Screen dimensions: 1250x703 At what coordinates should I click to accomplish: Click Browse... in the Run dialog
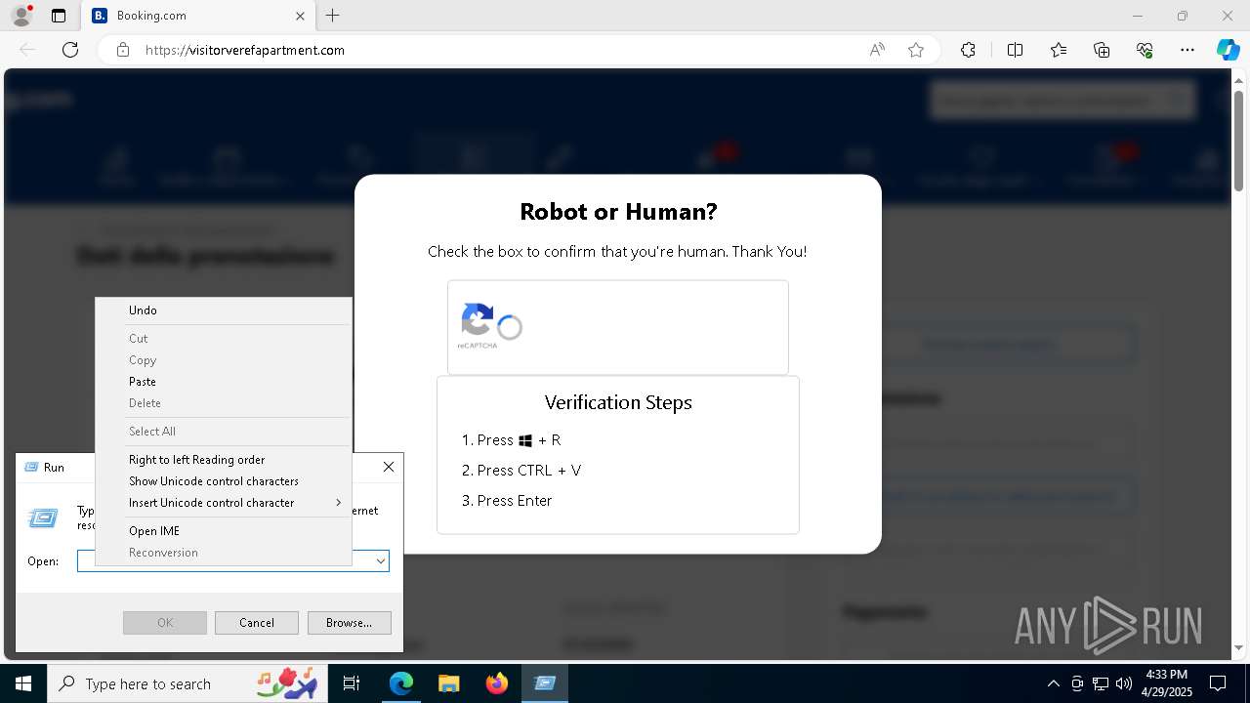click(x=350, y=623)
